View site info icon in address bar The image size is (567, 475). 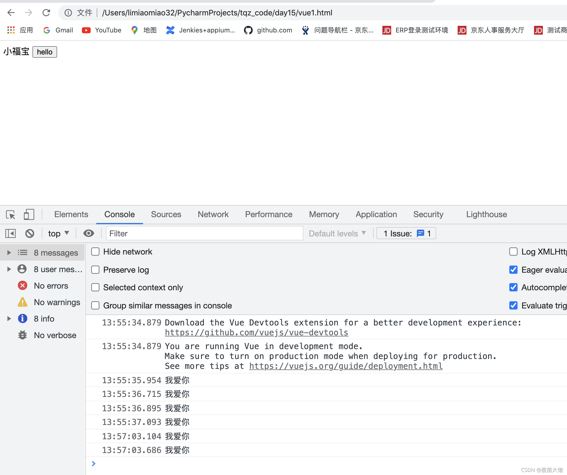[68, 13]
